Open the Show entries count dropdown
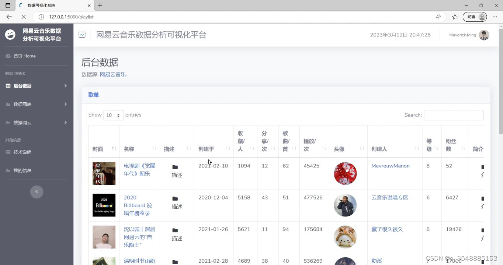 pyautogui.click(x=113, y=115)
